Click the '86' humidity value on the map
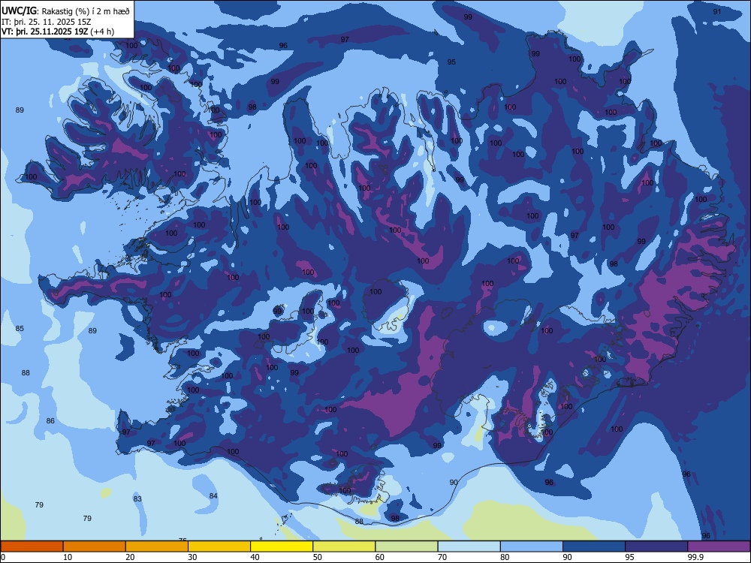 [50, 421]
